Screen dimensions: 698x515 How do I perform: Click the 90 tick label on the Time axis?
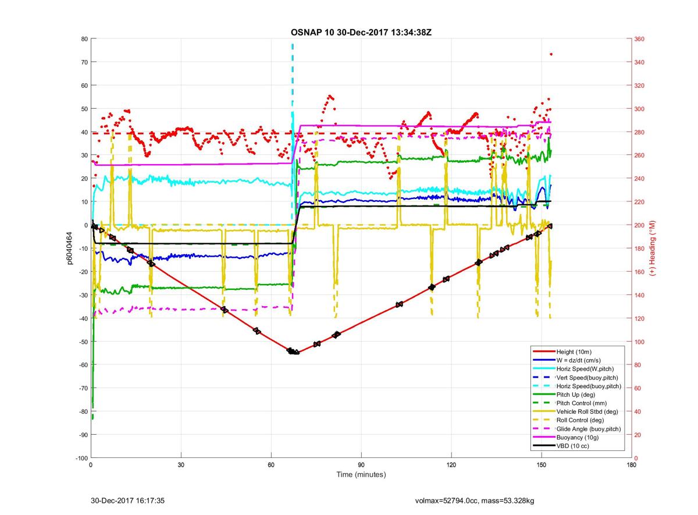pos(361,465)
